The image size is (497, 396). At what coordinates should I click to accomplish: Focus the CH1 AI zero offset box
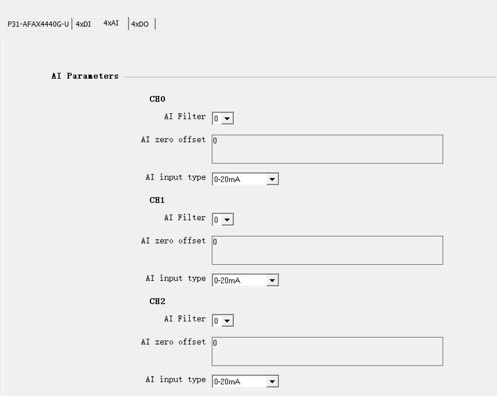(327, 250)
